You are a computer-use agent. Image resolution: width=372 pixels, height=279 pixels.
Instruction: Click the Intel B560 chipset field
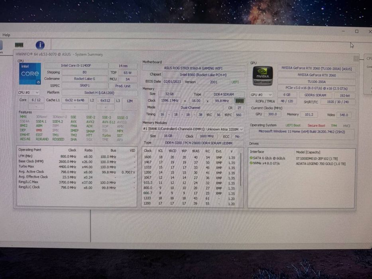pos(203,75)
